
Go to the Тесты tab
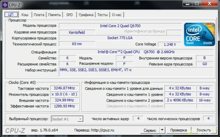pyautogui.click(x=103, y=15)
